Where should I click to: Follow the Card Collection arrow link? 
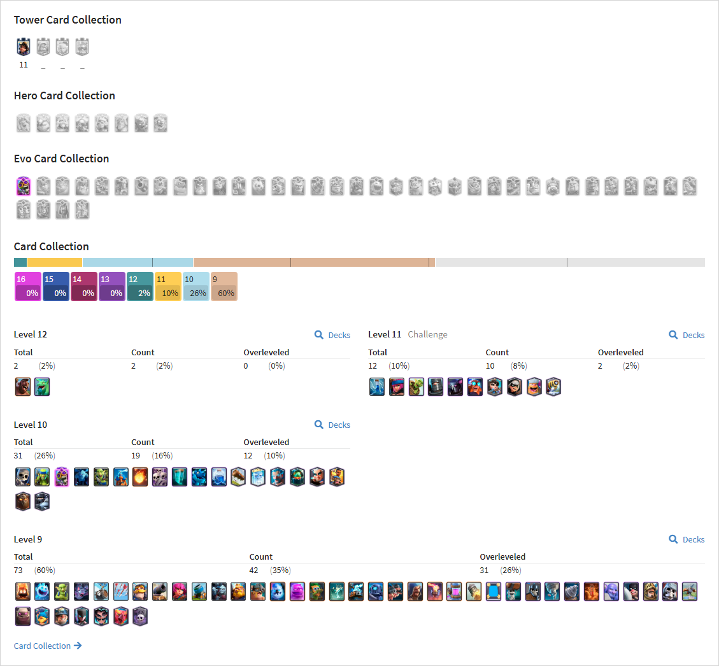(x=48, y=646)
